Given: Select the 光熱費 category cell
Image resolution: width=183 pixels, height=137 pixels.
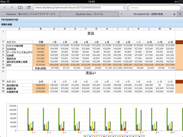Looking at the screenshot, I should (19, 55).
